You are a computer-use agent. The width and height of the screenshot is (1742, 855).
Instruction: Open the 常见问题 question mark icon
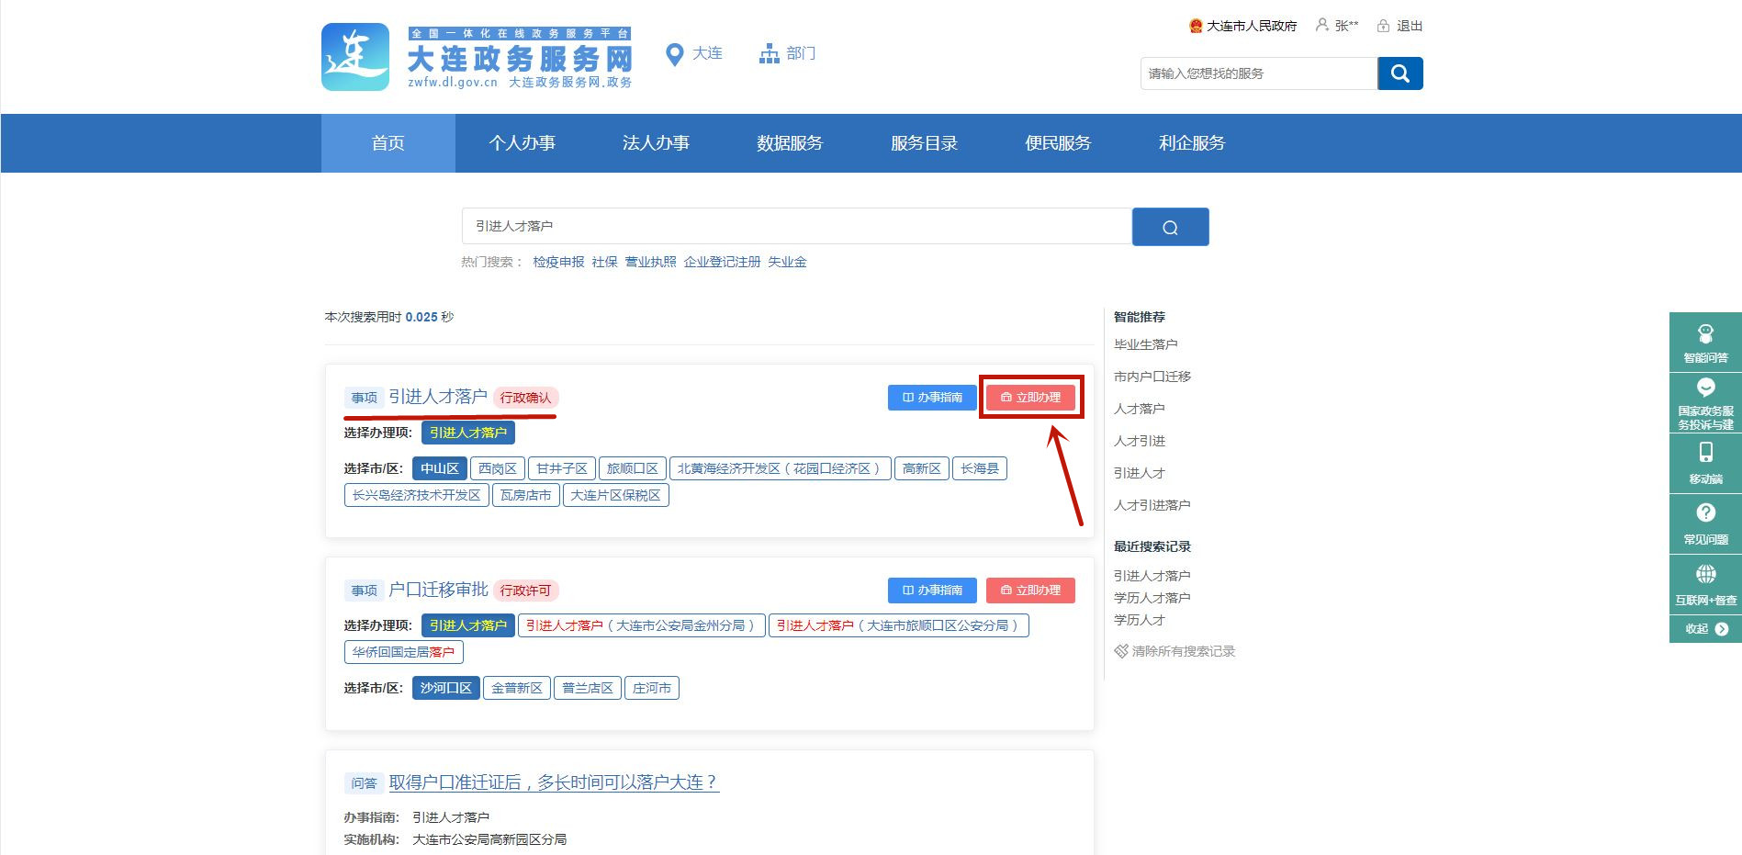click(1705, 513)
